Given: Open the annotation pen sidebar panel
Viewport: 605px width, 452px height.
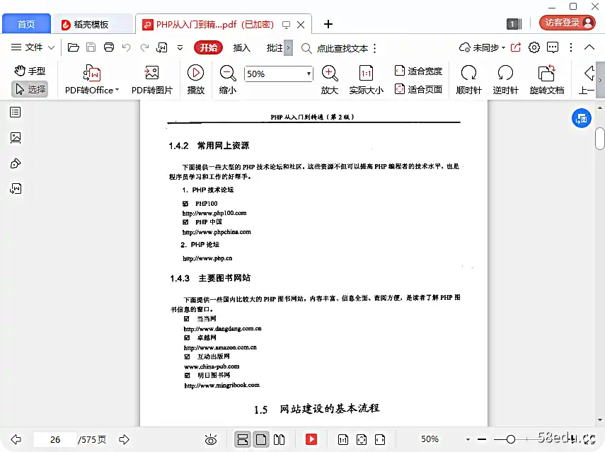Looking at the screenshot, I should (x=16, y=163).
